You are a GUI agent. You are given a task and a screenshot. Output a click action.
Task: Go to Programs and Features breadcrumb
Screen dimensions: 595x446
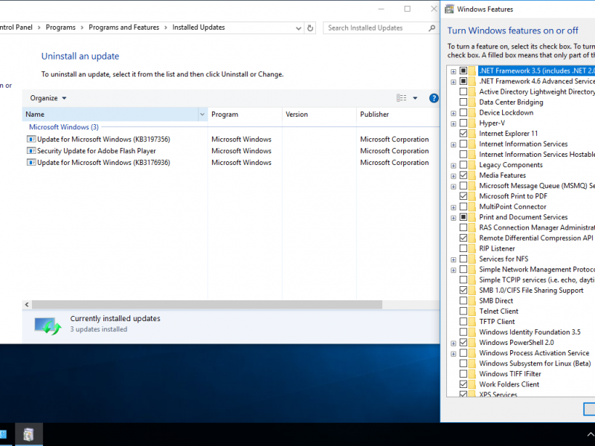pos(123,28)
